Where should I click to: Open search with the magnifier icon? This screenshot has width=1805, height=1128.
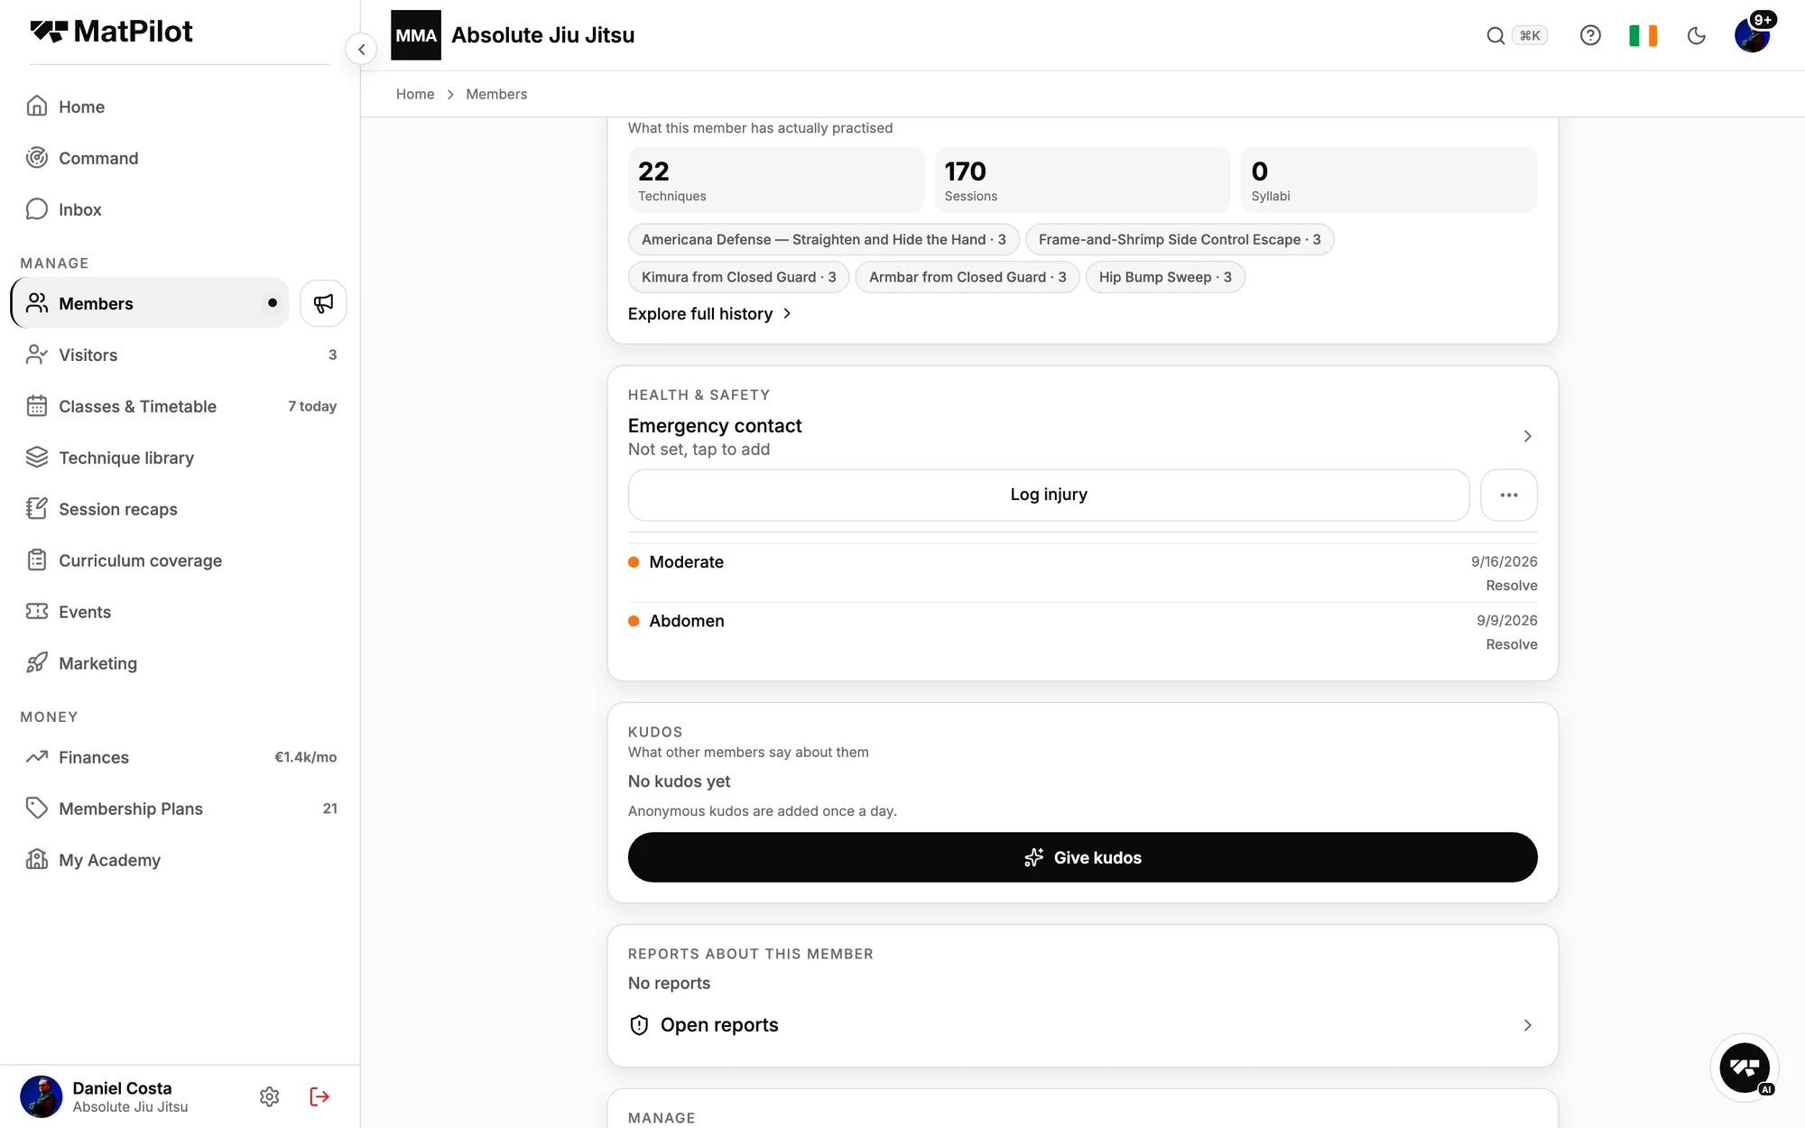[x=1495, y=35]
